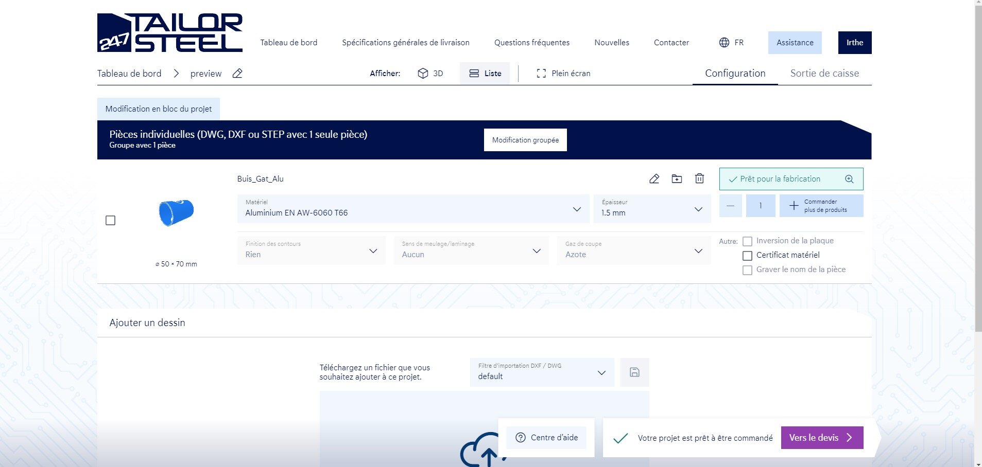Switch to the Sortie de caisse tab

pyautogui.click(x=824, y=74)
